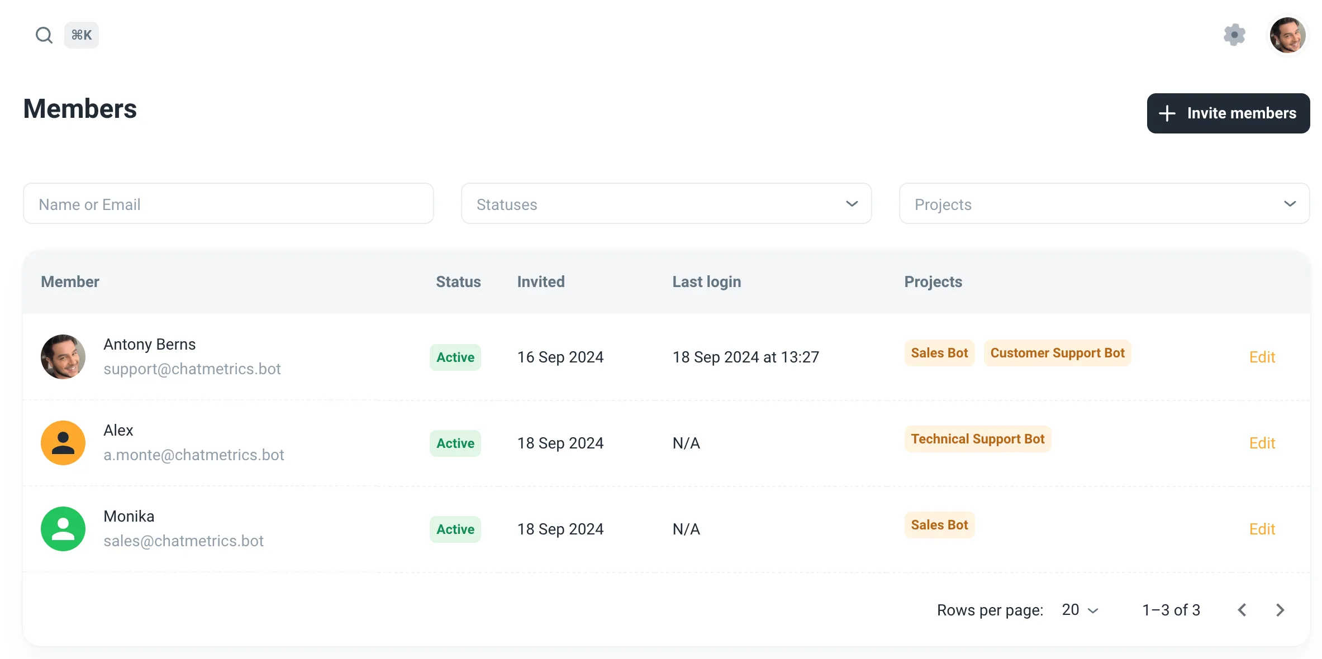Click Sales Bot tag in Antony's row
Image resolution: width=1322 pixels, height=659 pixels.
click(939, 353)
